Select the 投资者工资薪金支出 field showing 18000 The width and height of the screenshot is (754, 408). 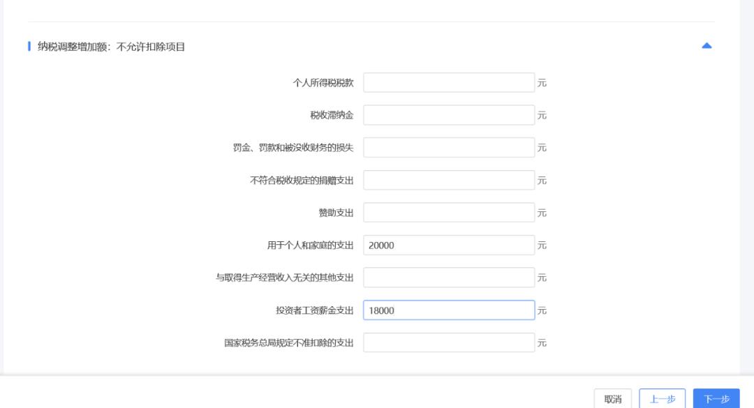[449, 310]
